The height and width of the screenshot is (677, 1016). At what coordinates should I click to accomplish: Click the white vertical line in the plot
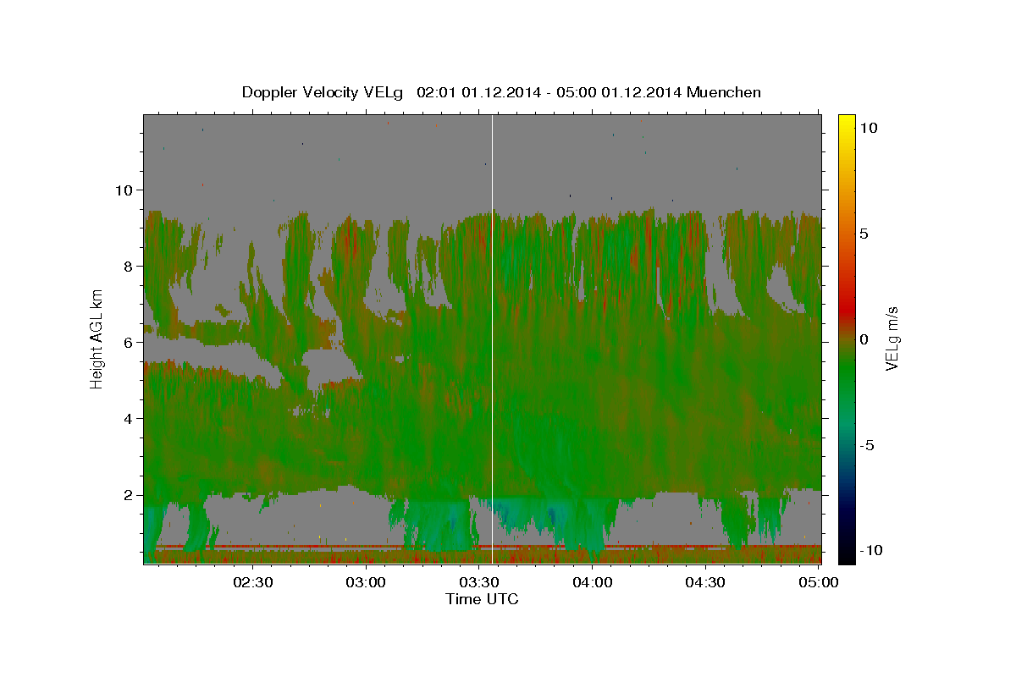492,338
